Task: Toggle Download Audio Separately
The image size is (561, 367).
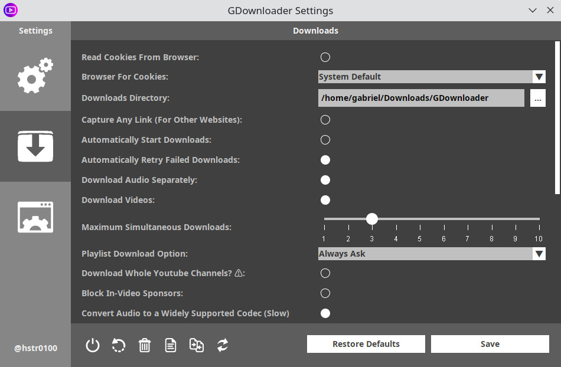Action: (x=325, y=180)
